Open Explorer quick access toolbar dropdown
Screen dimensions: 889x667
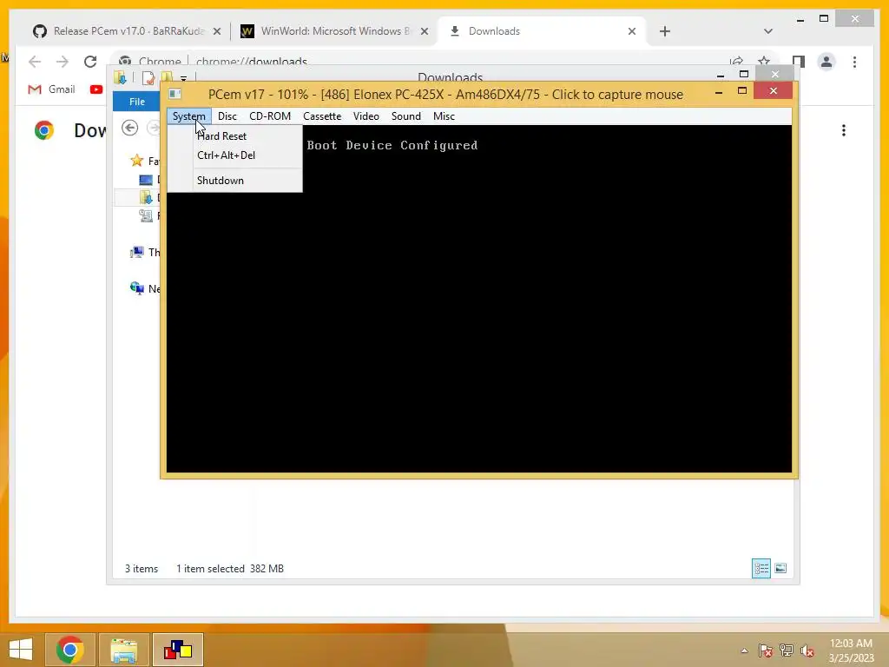(183, 78)
